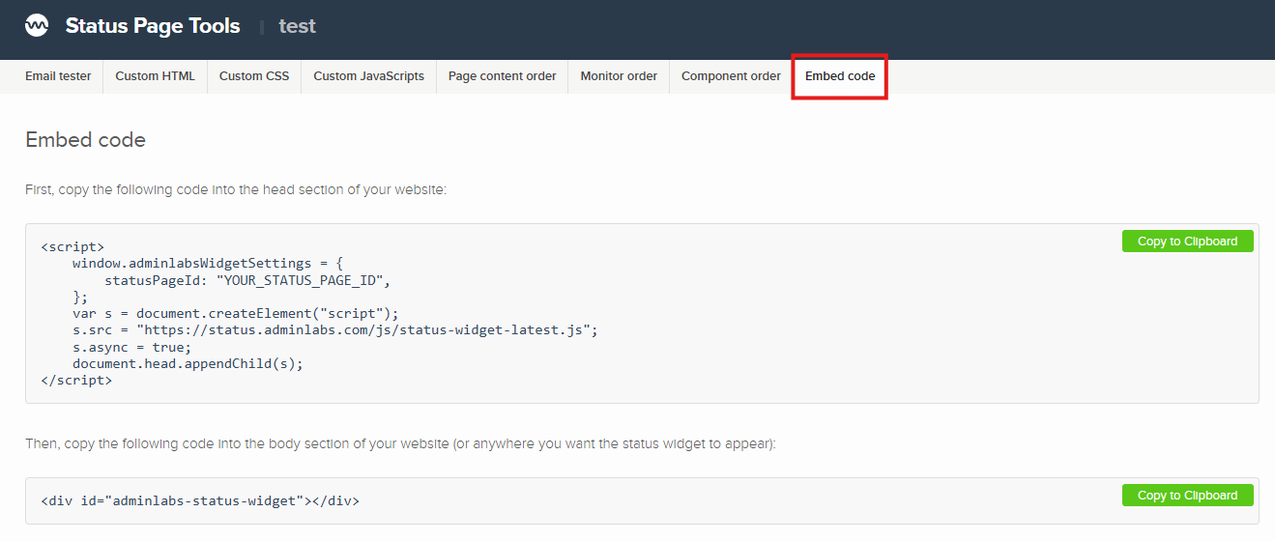The image size is (1275, 541).
Task: Click the document.head.appendChild(s) line
Action: 188,364
